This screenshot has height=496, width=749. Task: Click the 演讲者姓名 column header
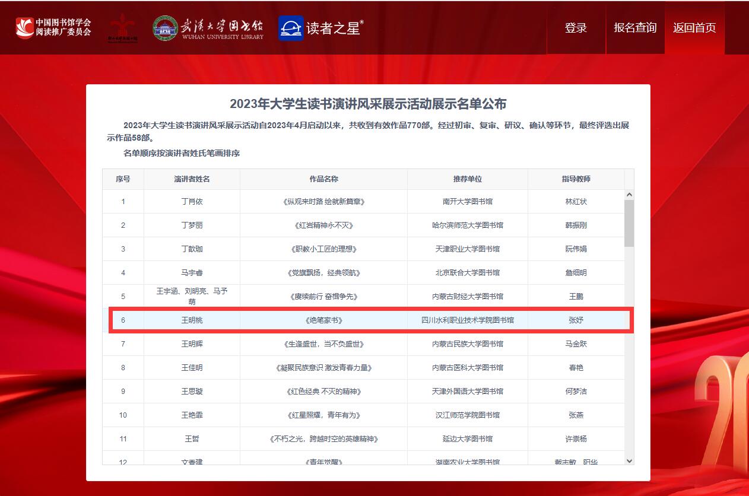click(192, 179)
